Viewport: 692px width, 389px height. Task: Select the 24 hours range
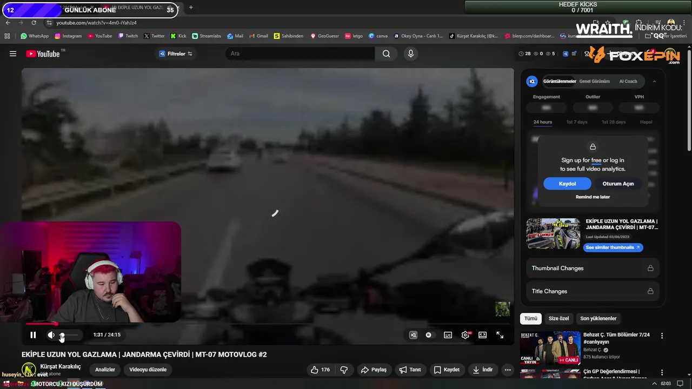point(543,122)
